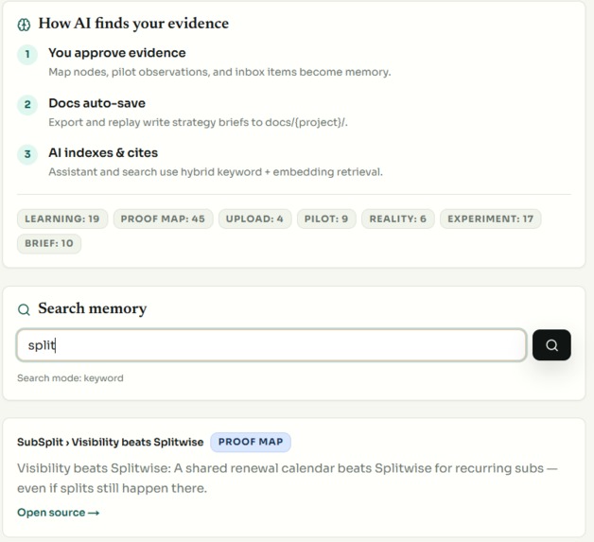Screen dimensions: 594x542
Task: Click step 3 numbered circle
Action: coord(27,154)
